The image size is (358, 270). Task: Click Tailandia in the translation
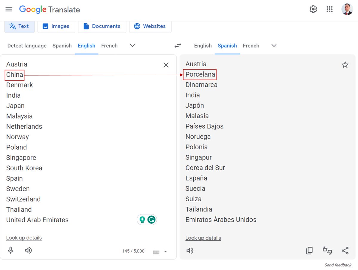[199, 209]
